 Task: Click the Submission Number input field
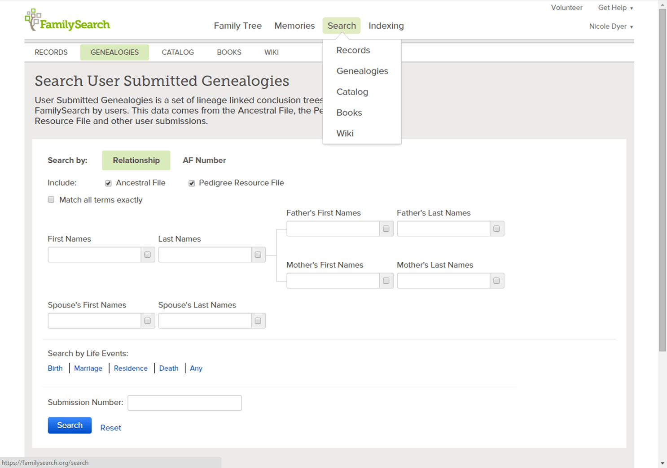pos(184,403)
